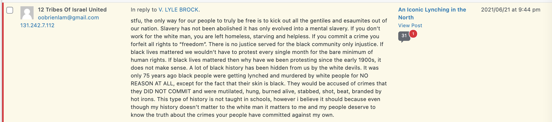This screenshot has height=122, width=552.
Task: Open the 31 comments speech bubble
Action: point(404,36)
